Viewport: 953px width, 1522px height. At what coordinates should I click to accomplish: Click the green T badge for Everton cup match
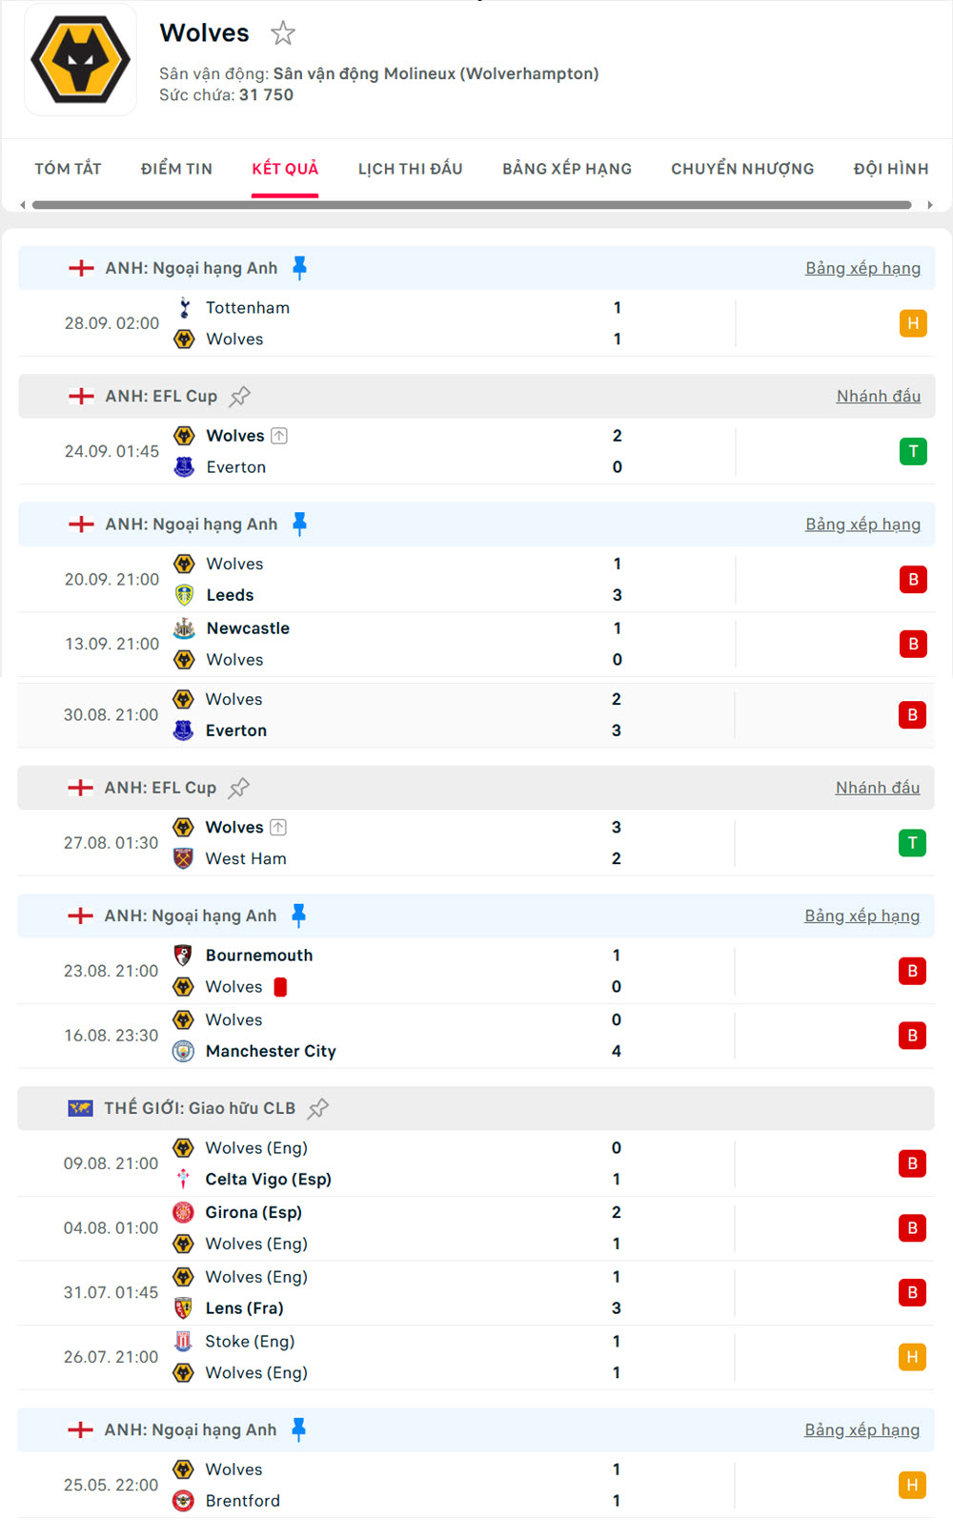(912, 451)
